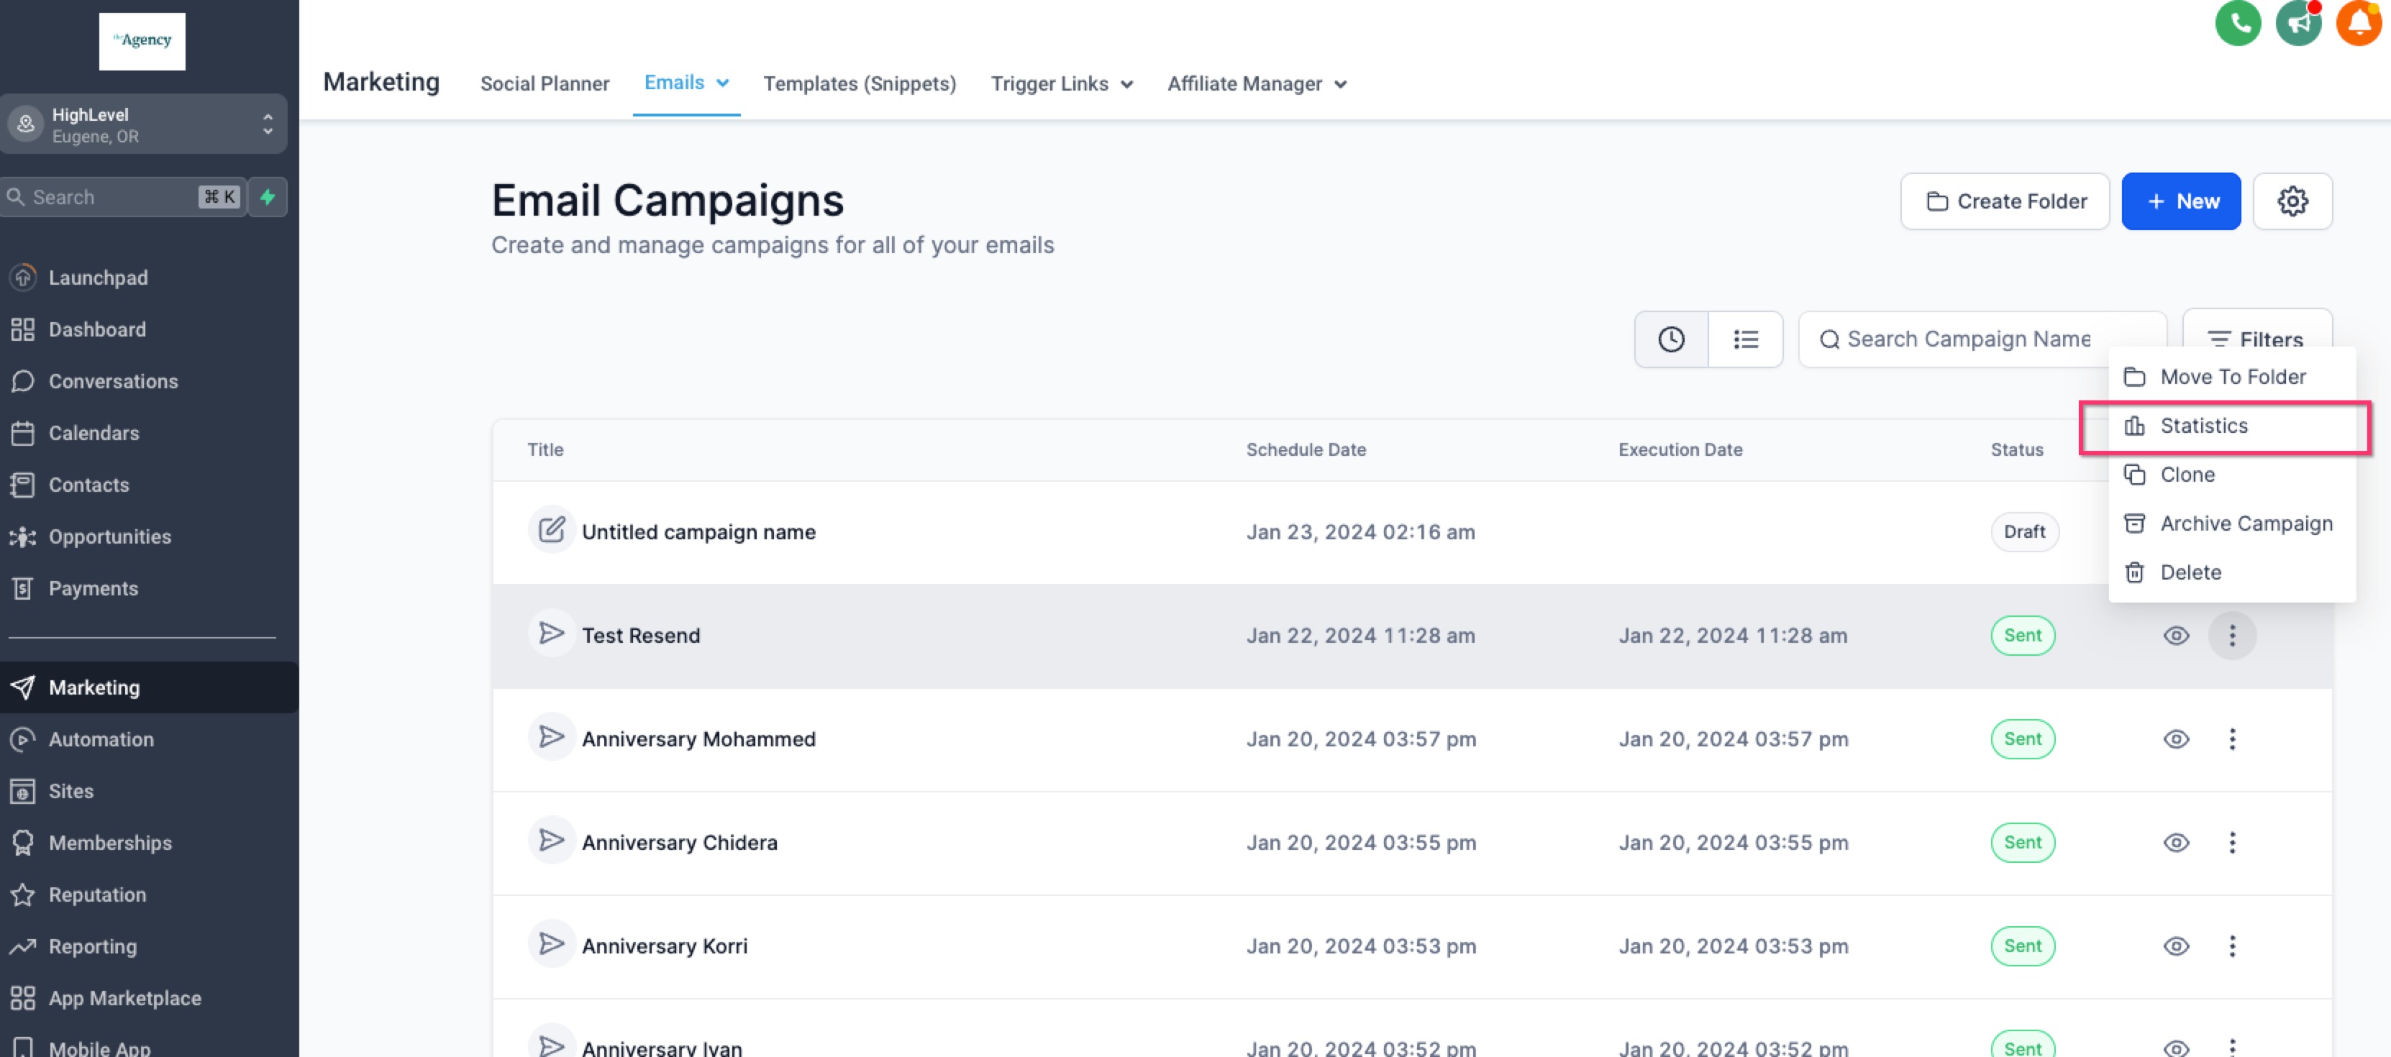Preview the Test Resend campaign via eye icon
The width and height of the screenshot is (2391, 1057).
click(x=2176, y=636)
